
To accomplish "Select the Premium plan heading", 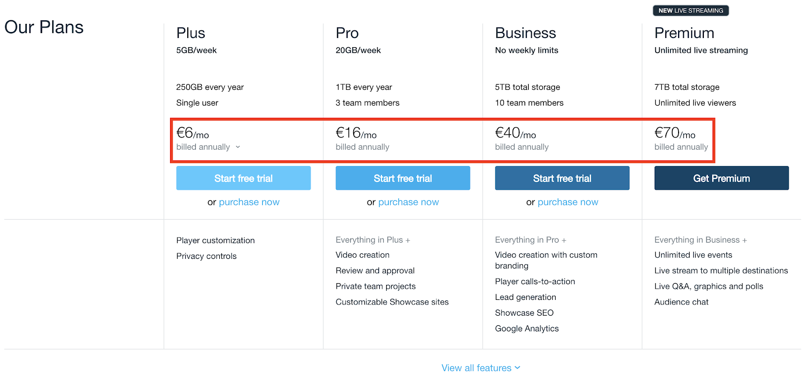I will click(684, 33).
